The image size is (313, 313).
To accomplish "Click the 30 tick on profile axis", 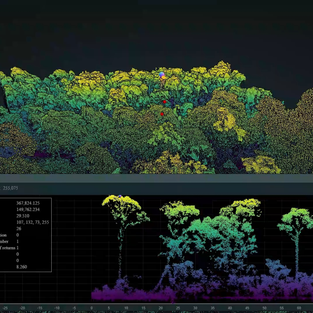I will pyautogui.click(x=196, y=308).
